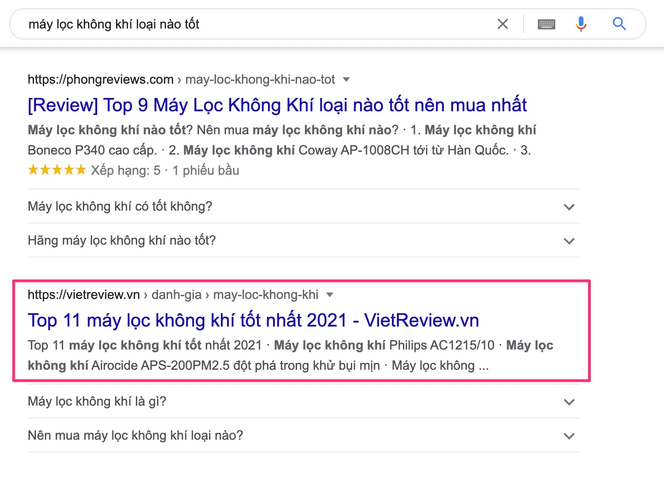Expand 'Máy lọc không khí có tốt không?' question

pyautogui.click(x=303, y=207)
